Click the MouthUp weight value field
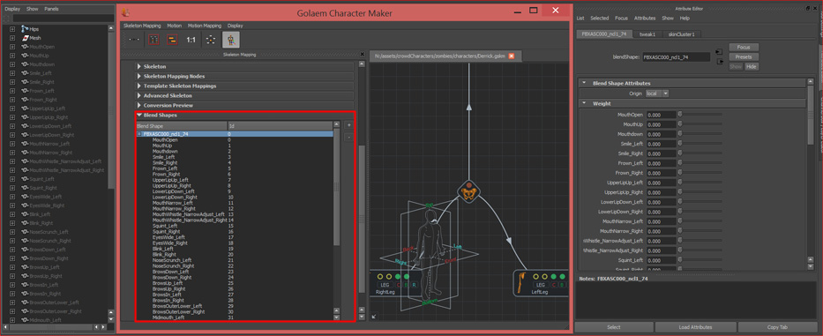This screenshot has width=823, height=336. pyautogui.click(x=661, y=123)
